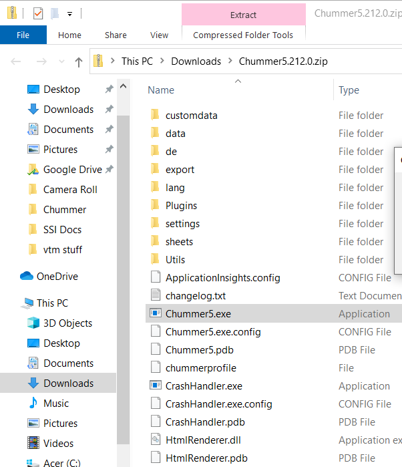The image size is (402, 467).
Task: Open SSI Docs folder in navigation pane
Action: tap(62, 230)
